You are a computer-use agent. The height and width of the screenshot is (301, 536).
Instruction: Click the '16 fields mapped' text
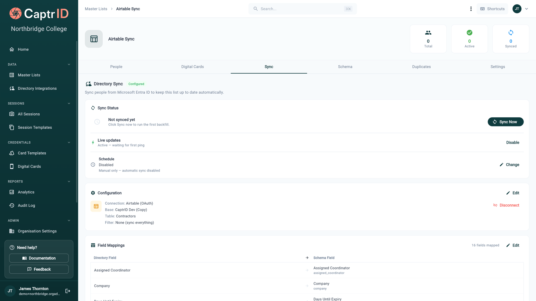coord(485,245)
